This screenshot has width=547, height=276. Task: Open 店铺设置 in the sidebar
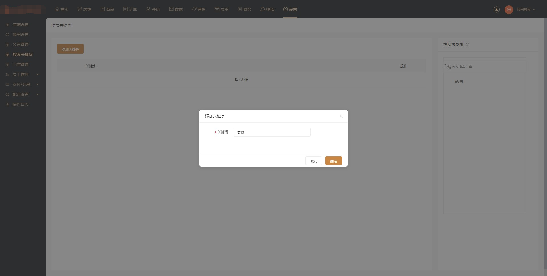coord(20,25)
